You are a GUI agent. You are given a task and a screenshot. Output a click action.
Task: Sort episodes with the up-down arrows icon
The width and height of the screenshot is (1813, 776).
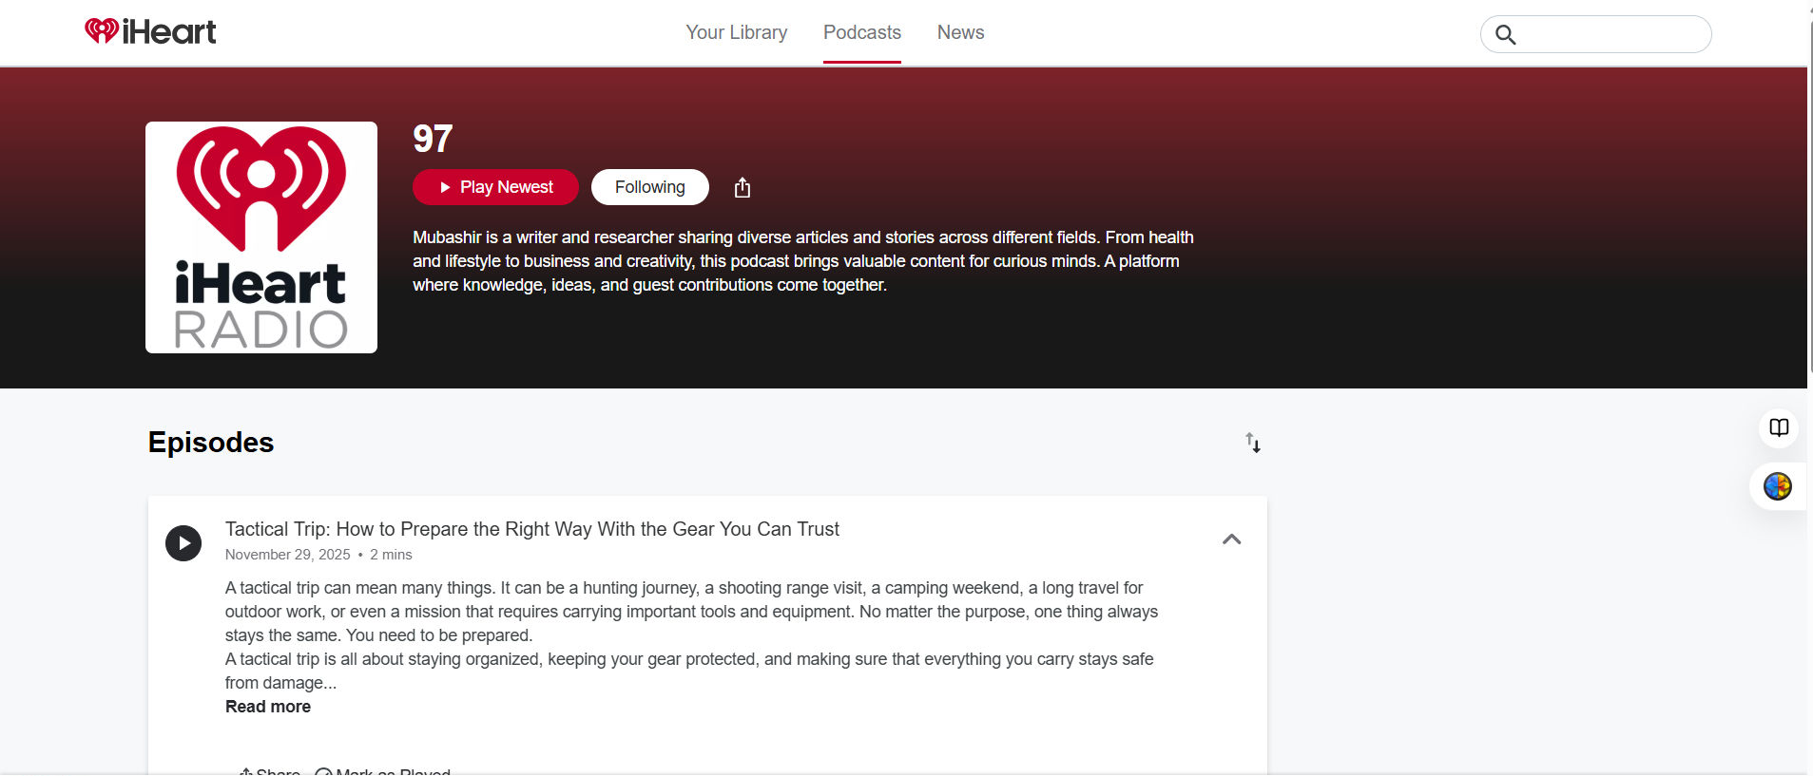(x=1253, y=443)
